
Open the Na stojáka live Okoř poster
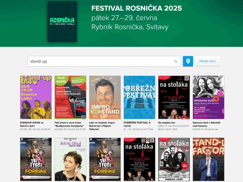(x=174, y=97)
